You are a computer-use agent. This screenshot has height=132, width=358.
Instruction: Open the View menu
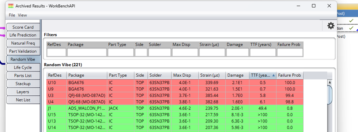coord(22,15)
